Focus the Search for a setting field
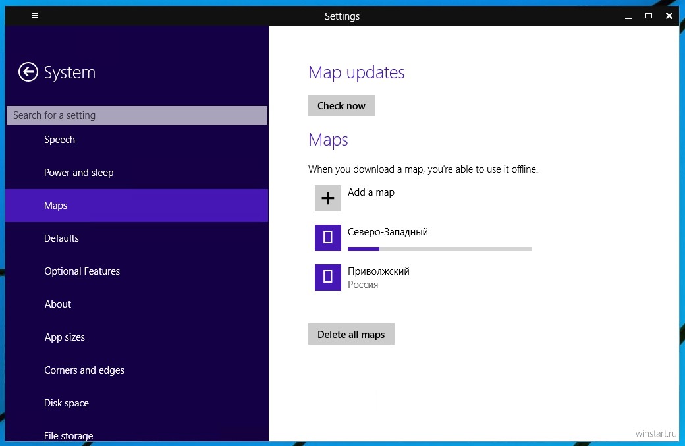 [137, 115]
